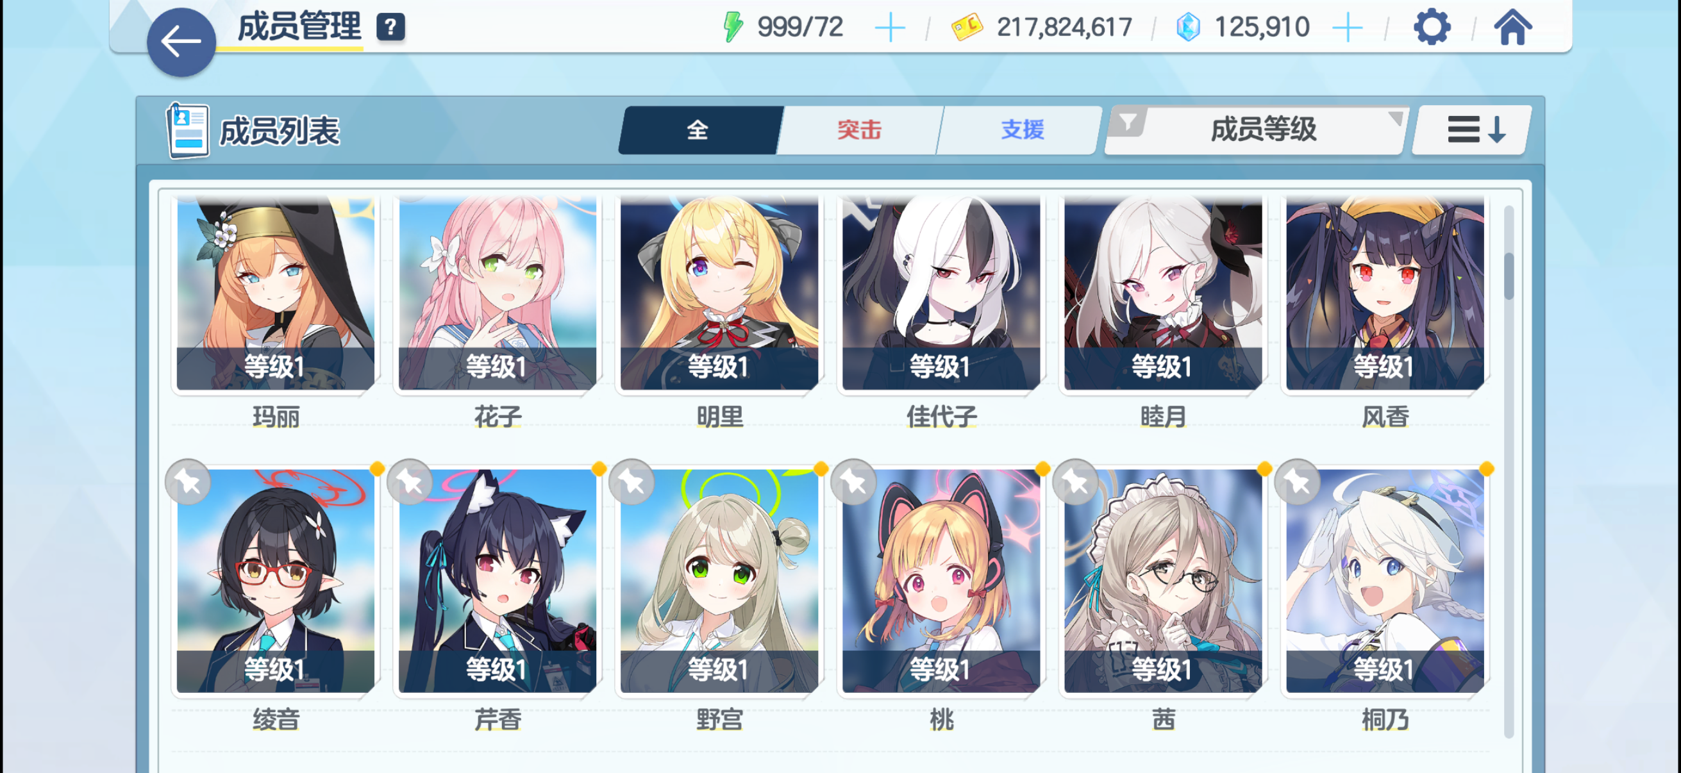The image size is (1681, 773).
Task: Open the settings gear icon
Action: point(1432,28)
